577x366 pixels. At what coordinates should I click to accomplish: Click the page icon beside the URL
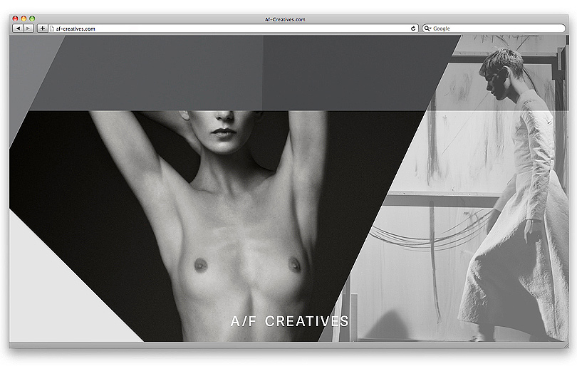click(x=52, y=28)
